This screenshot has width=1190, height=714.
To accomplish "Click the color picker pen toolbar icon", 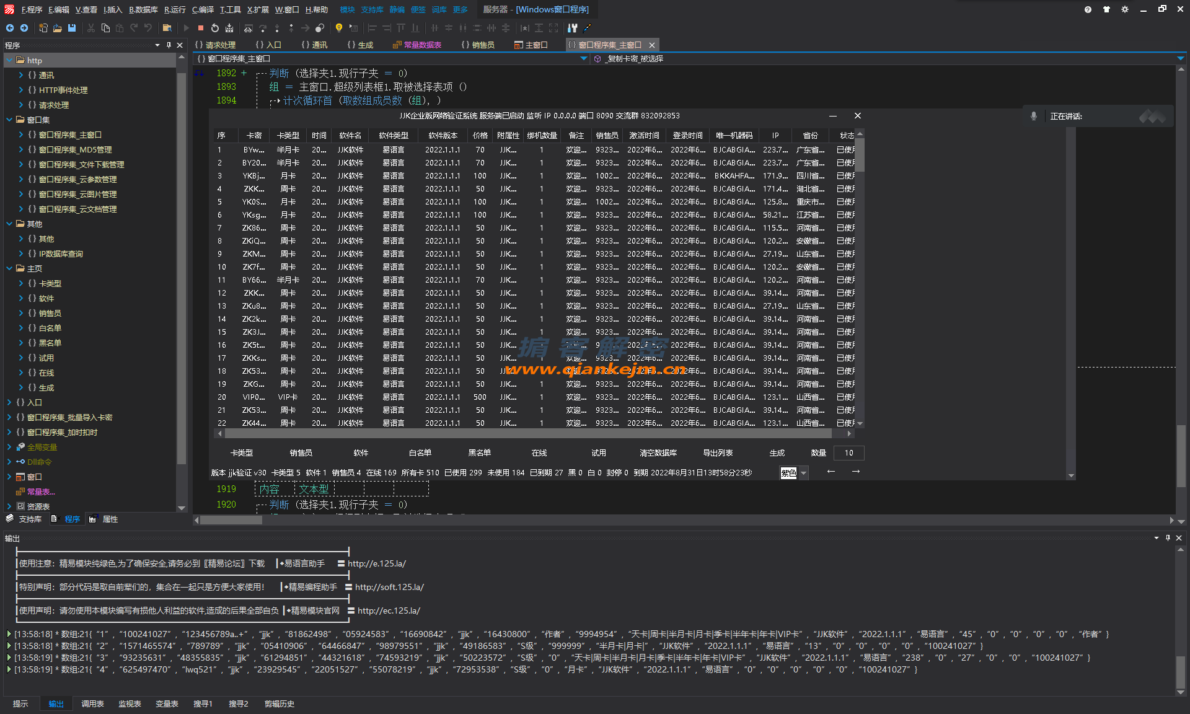I will 587,28.
